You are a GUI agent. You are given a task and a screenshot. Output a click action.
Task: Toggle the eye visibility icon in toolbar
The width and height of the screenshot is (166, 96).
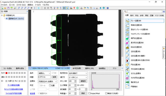(31, 8)
